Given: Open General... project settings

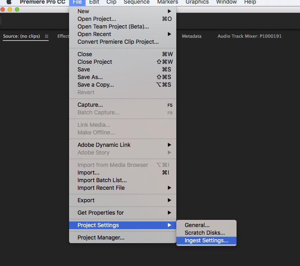Looking at the screenshot, I should coord(206,225).
